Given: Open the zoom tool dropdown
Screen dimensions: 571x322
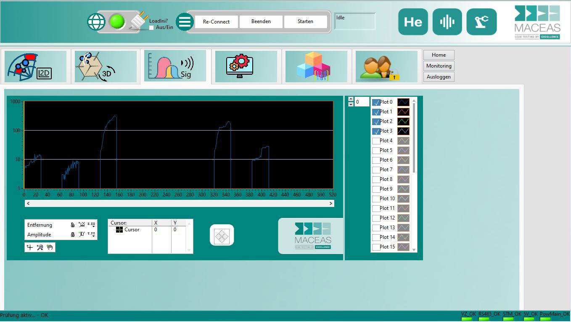Looking at the screenshot, I should (x=40, y=247).
